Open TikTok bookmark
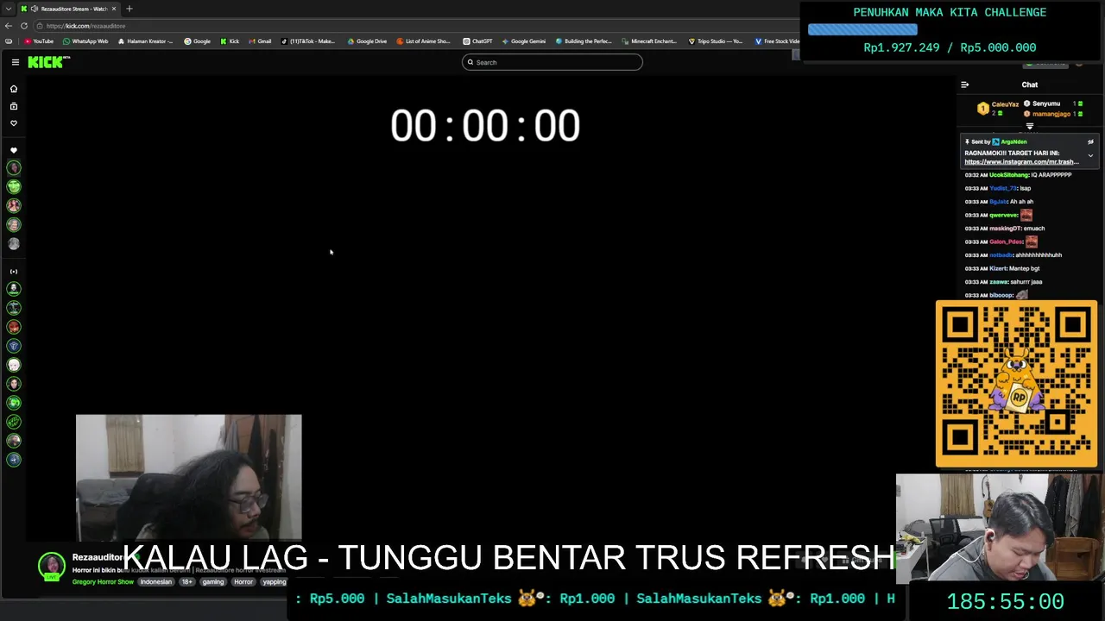 click(307, 41)
